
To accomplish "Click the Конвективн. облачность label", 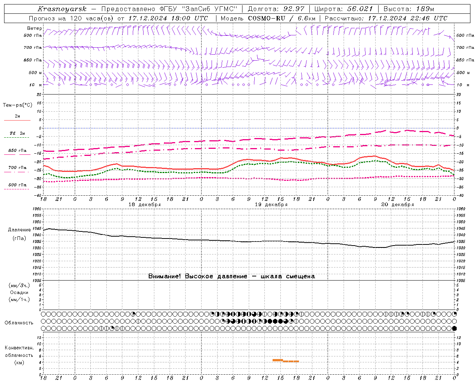I will (x=19, y=352).
